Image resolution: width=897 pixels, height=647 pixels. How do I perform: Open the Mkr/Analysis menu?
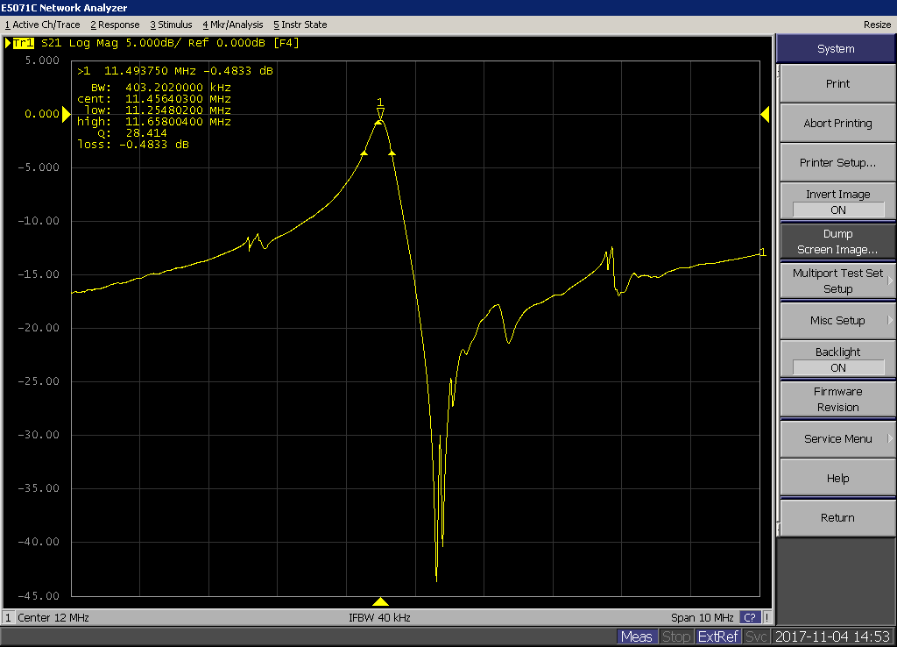(x=234, y=25)
